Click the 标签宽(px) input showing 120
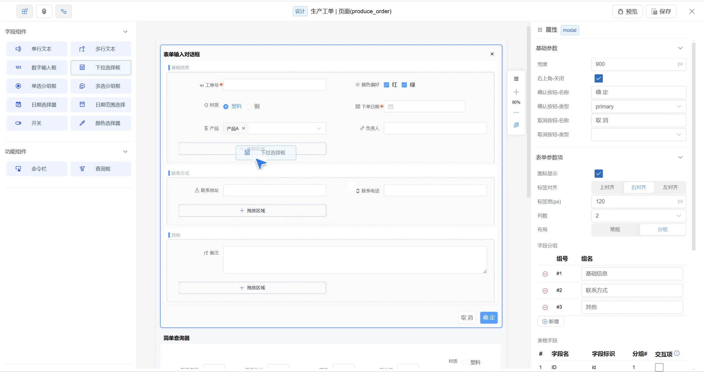The image size is (704, 372). click(639, 201)
